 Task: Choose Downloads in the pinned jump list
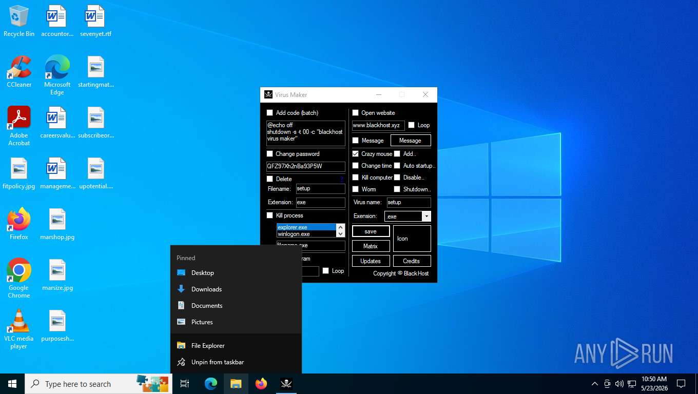click(236, 289)
